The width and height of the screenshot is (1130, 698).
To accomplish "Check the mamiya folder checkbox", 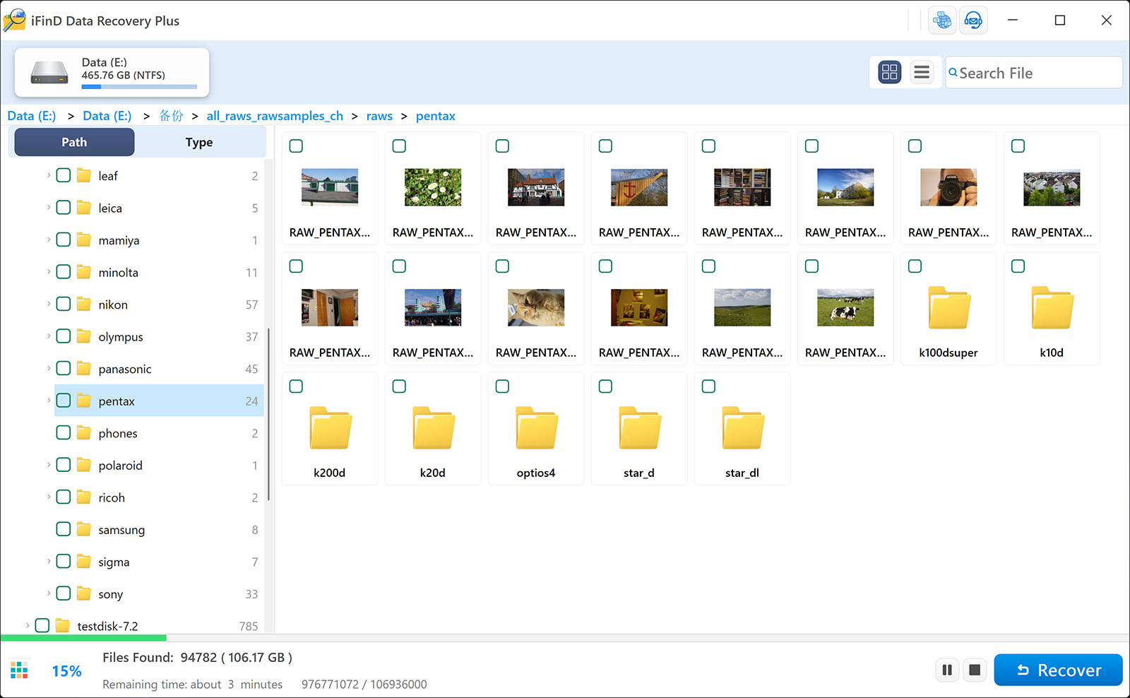I will [x=64, y=240].
